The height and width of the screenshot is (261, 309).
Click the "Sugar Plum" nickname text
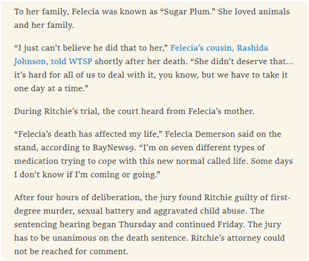[188, 12]
